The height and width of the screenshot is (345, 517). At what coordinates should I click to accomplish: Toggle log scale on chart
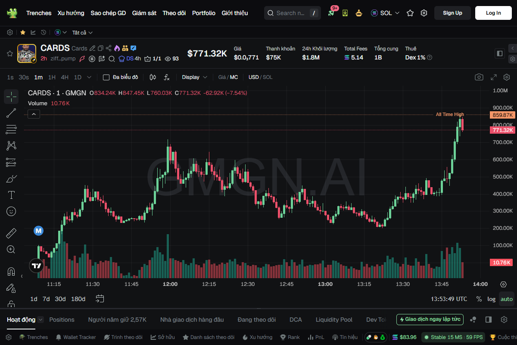pyautogui.click(x=492, y=299)
